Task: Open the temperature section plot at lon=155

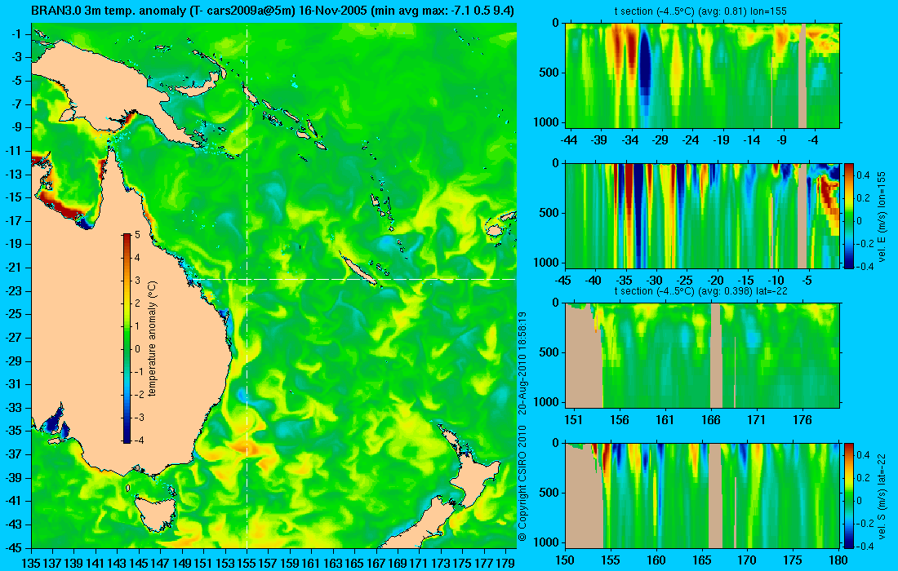Action: [x=702, y=76]
